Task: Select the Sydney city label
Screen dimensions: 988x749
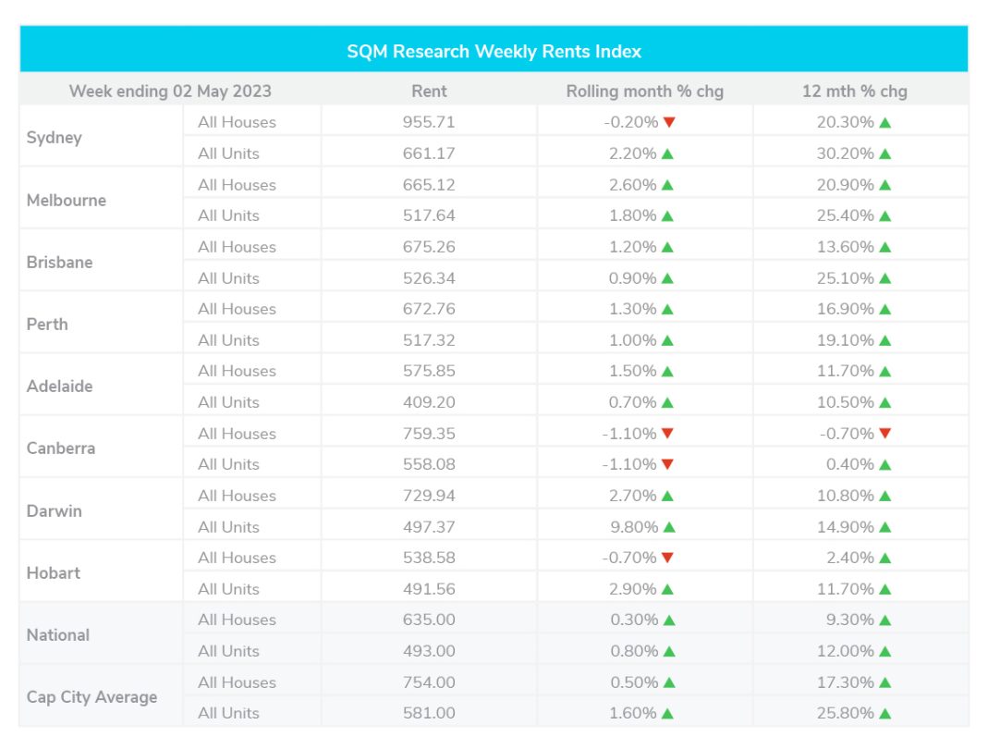Action: [x=55, y=138]
